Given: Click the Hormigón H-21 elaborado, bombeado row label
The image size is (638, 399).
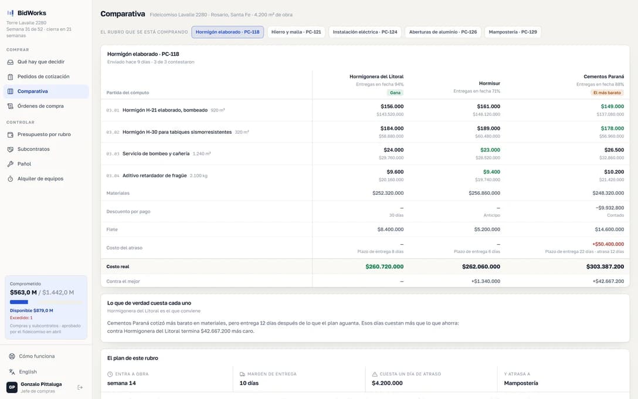Looking at the screenshot, I should [x=165, y=110].
